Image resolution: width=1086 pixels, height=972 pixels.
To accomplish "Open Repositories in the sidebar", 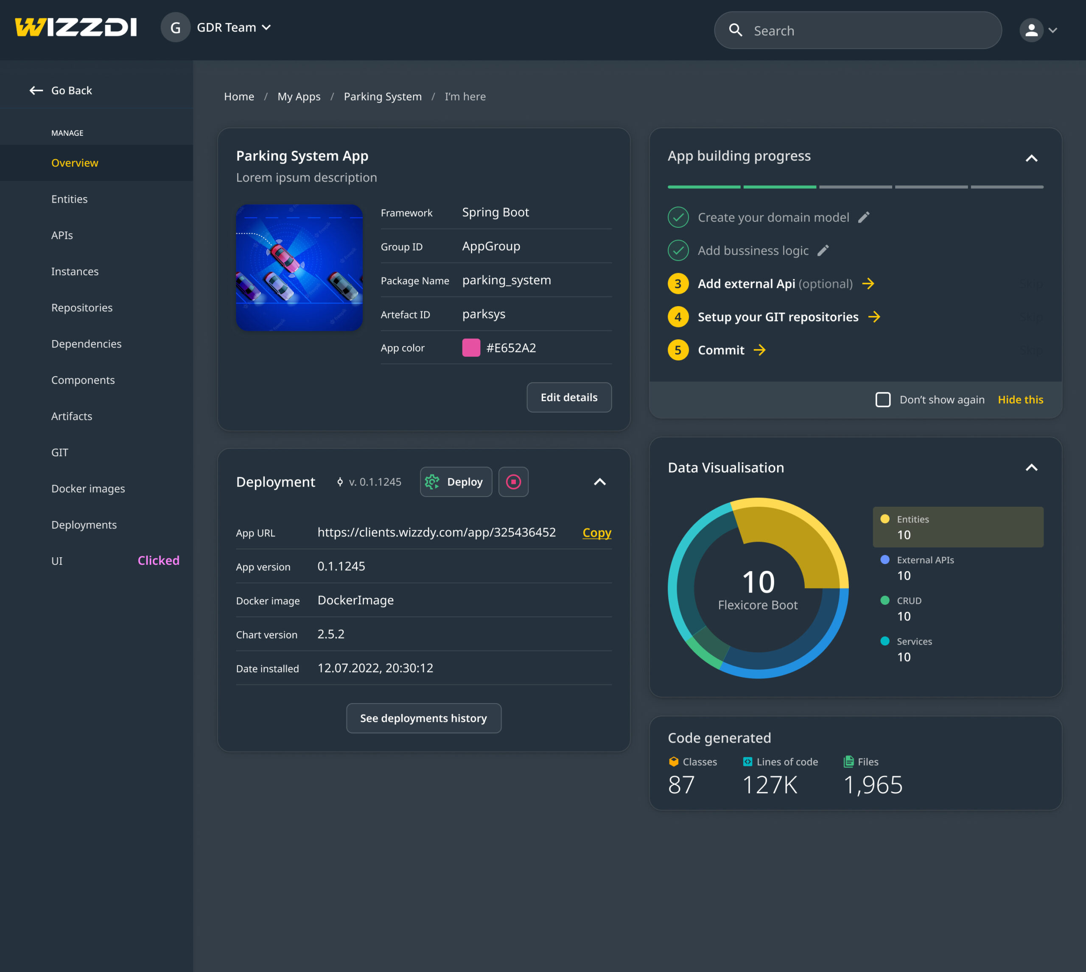I will point(82,307).
